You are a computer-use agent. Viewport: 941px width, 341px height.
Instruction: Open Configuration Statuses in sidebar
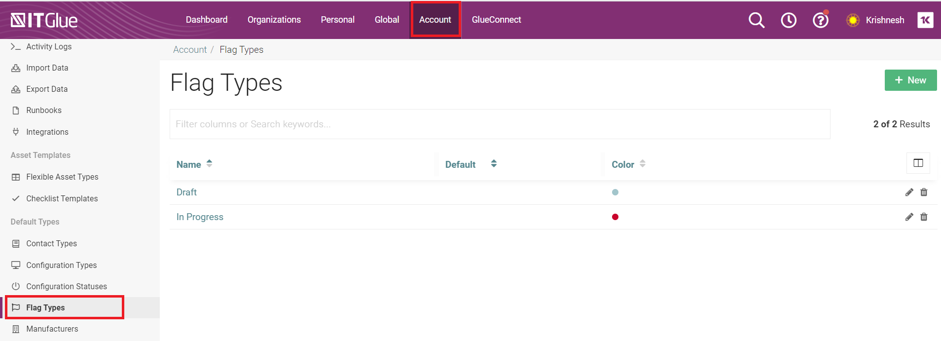66,286
